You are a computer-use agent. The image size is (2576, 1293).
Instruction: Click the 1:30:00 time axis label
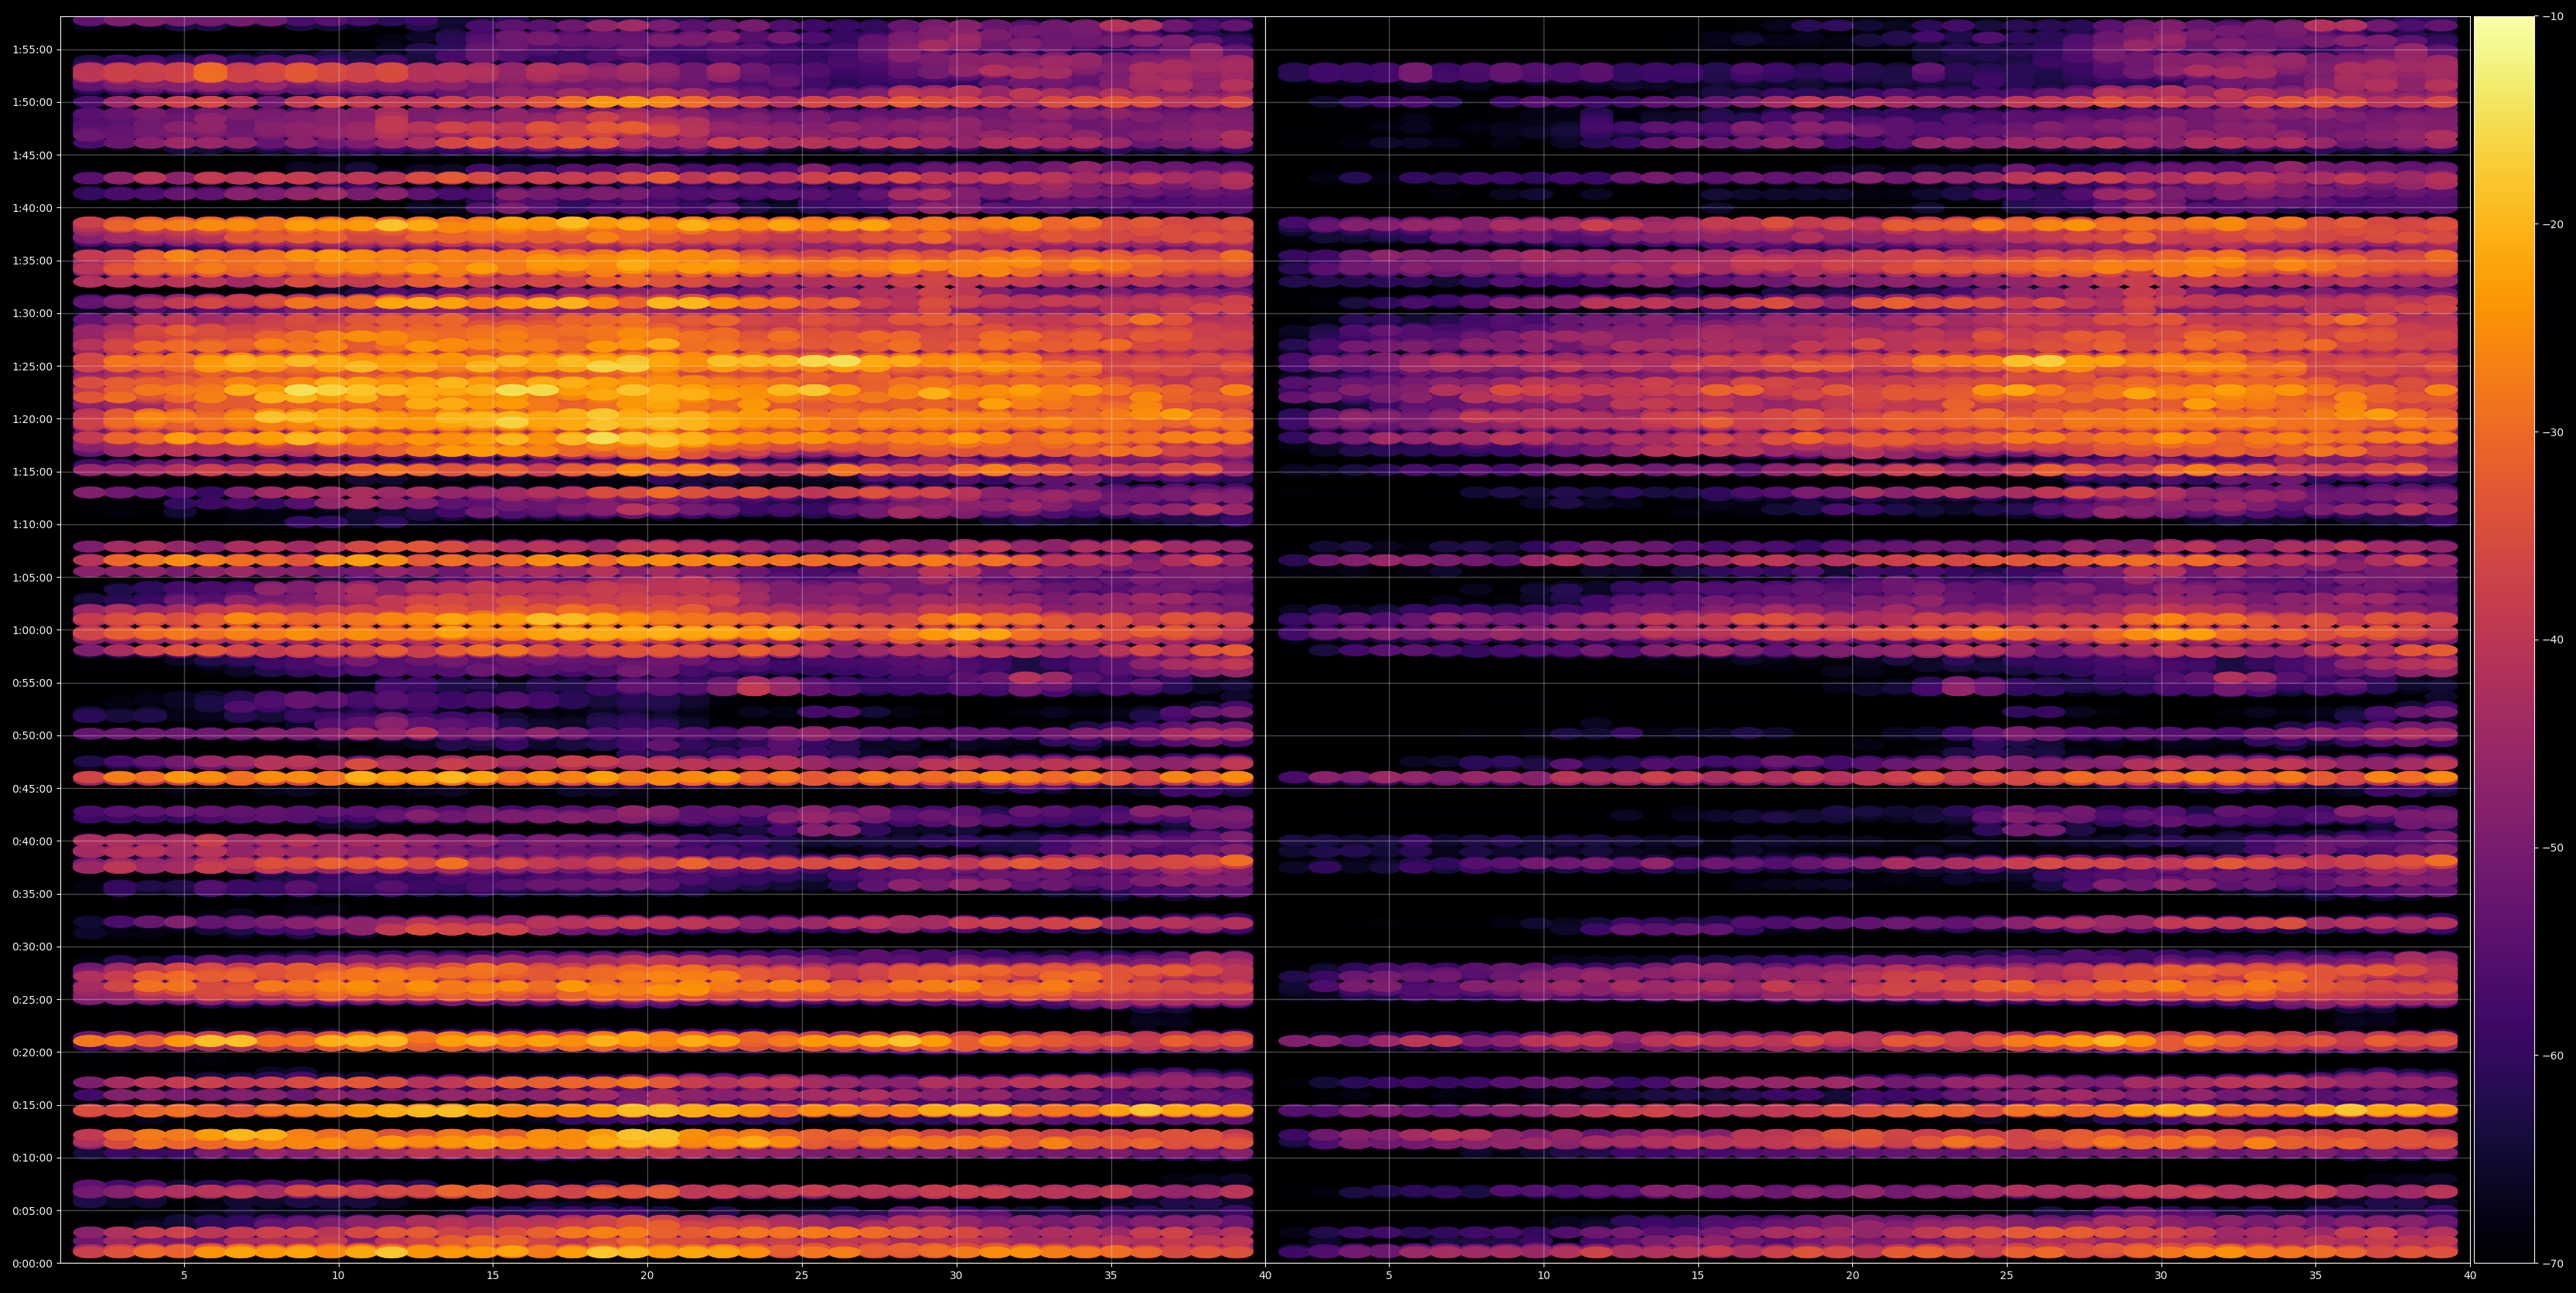click(35, 314)
